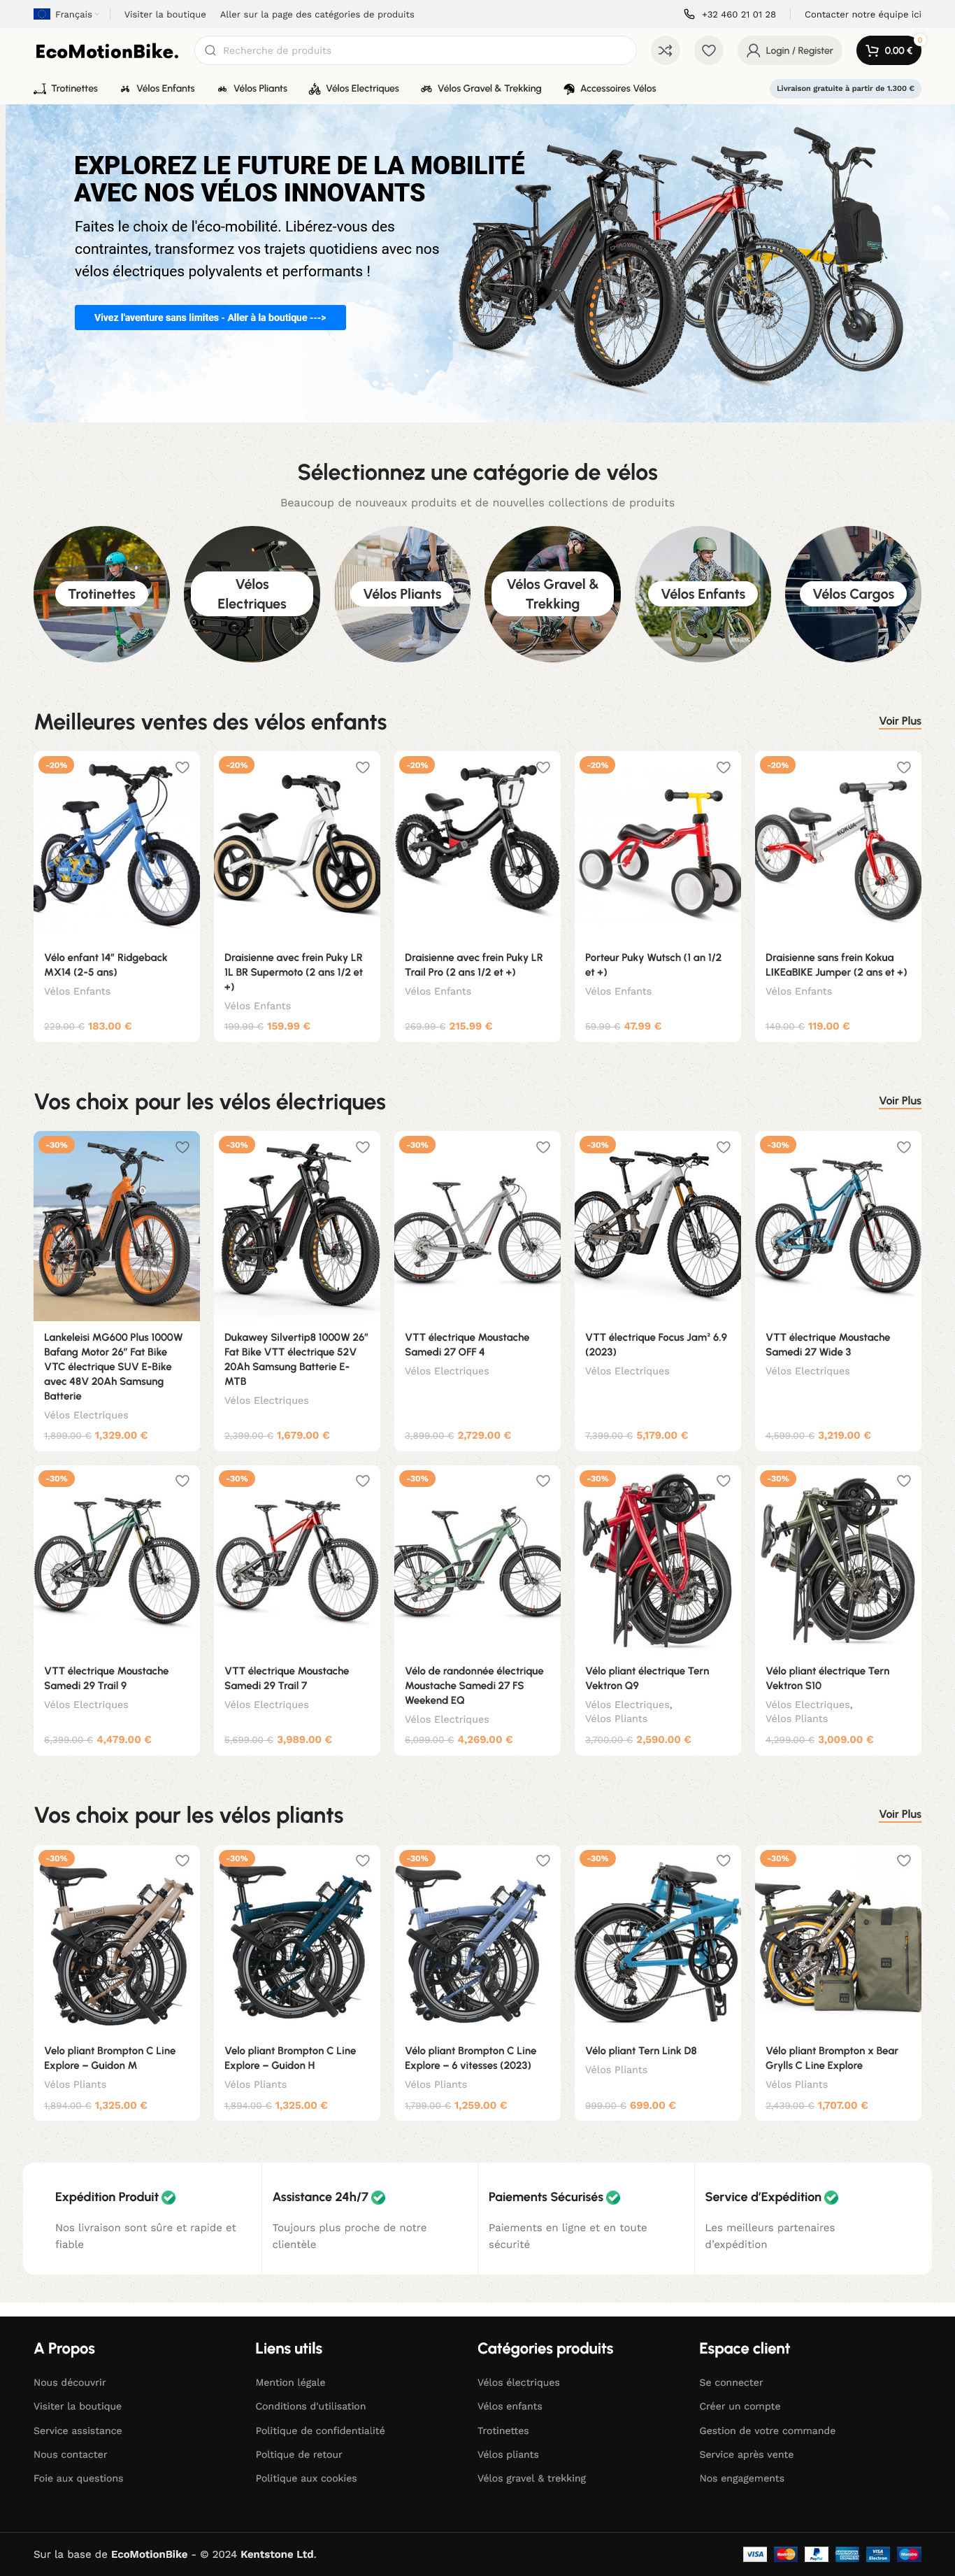The width and height of the screenshot is (955, 2576).
Task: Open the Vélos Gravel & Trekking menu item
Action: pyautogui.click(x=481, y=88)
